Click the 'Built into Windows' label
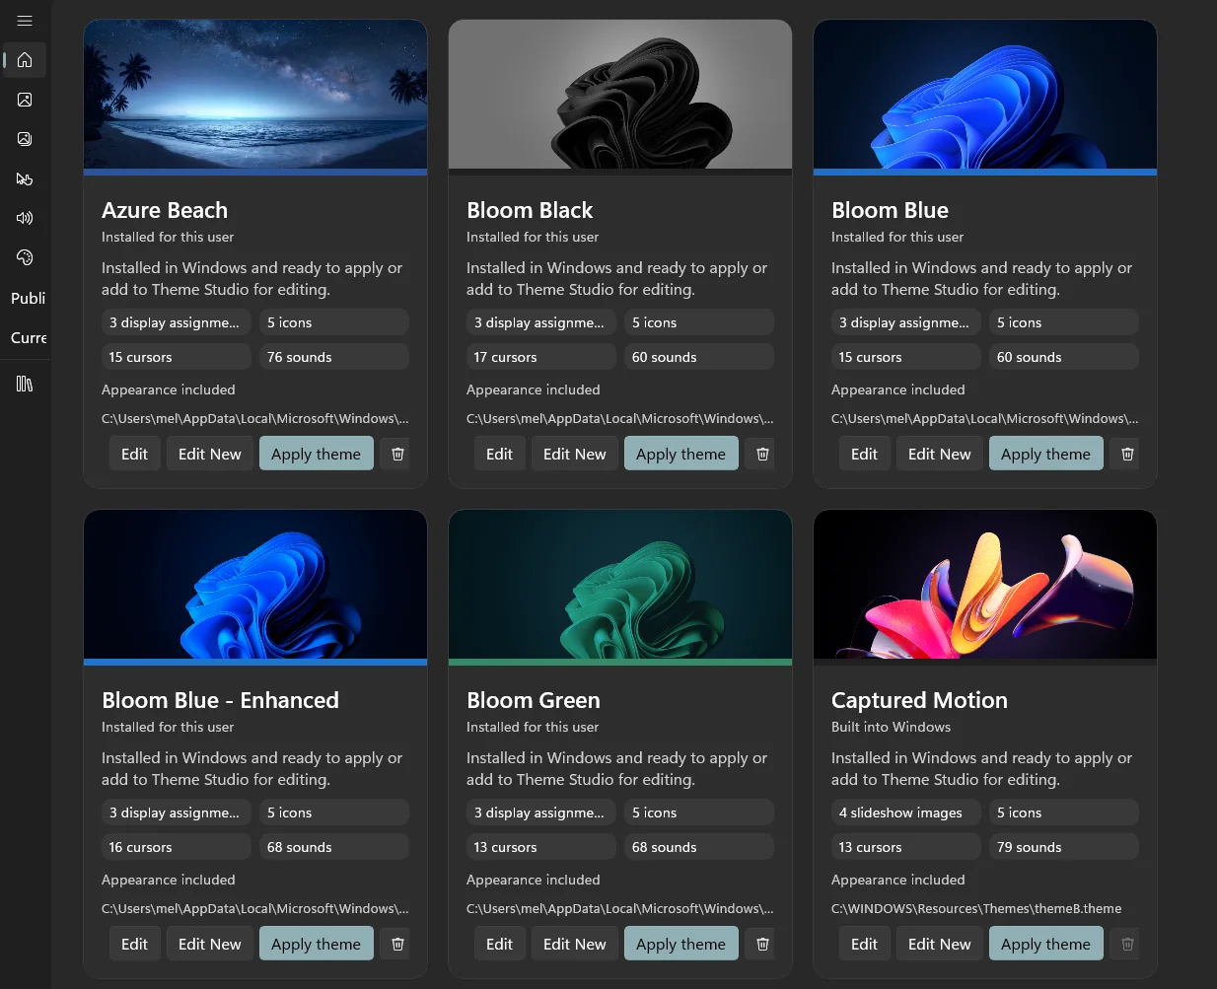Screen dimensions: 1217x989 891,727
